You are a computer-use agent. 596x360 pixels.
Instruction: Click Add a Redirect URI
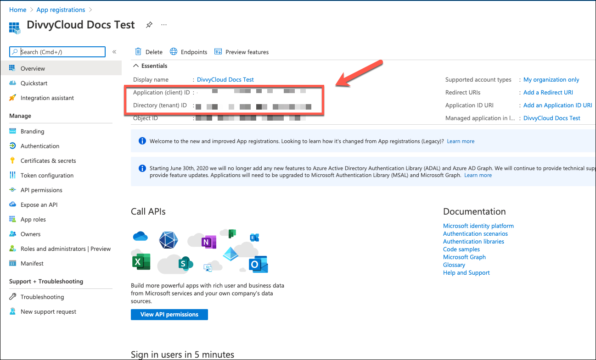point(548,92)
